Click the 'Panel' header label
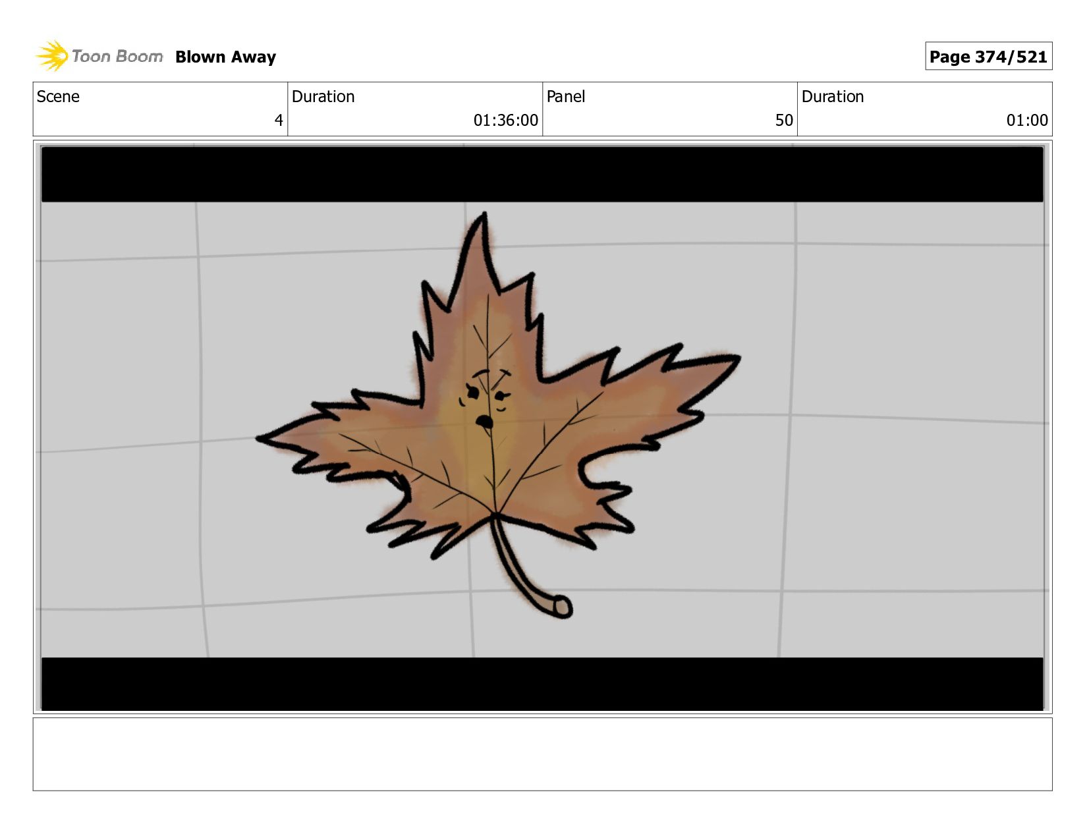1087x840 pixels. pos(565,97)
